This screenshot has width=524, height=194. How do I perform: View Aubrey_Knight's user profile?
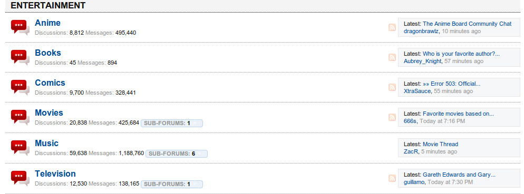click(x=422, y=62)
